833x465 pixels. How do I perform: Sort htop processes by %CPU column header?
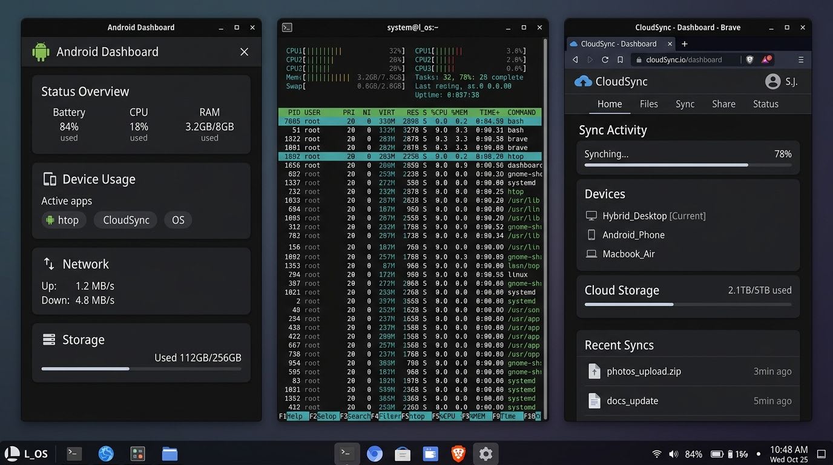pyautogui.click(x=439, y=112)
